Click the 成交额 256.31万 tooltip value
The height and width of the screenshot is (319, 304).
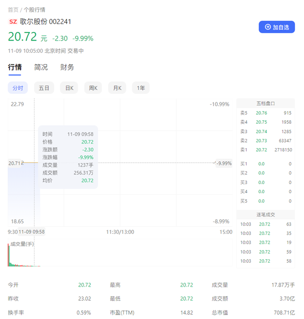[84, 173]
